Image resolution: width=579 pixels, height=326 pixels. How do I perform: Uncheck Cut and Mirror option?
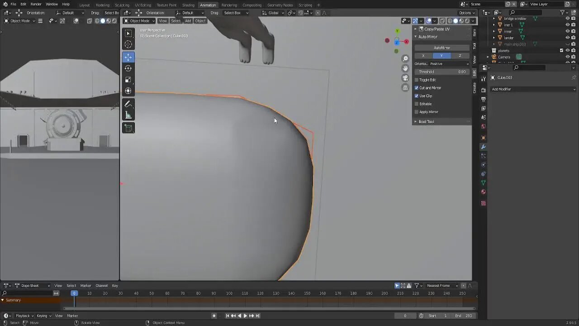[417, 88]
